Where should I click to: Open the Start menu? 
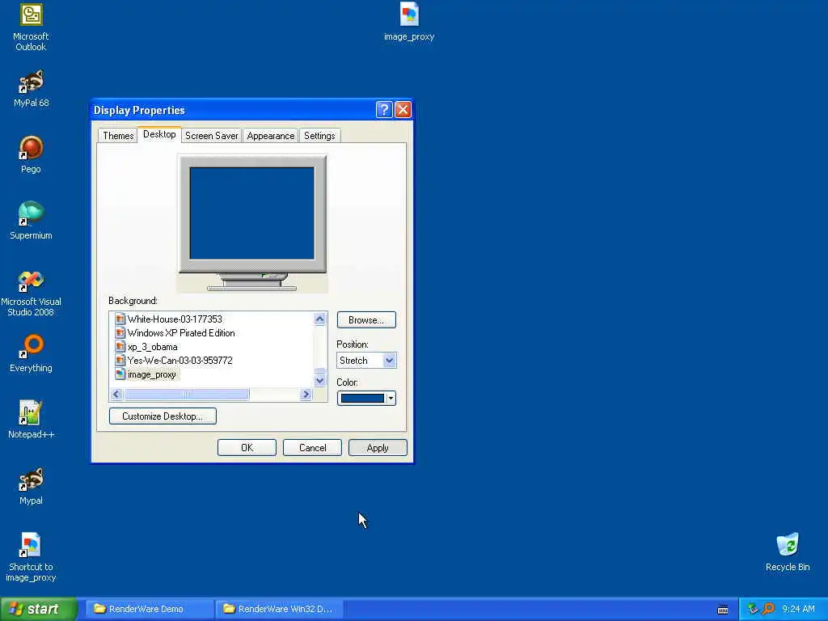[39, 609]
